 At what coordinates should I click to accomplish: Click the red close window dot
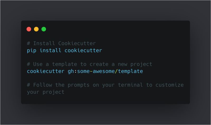[29, 29]
